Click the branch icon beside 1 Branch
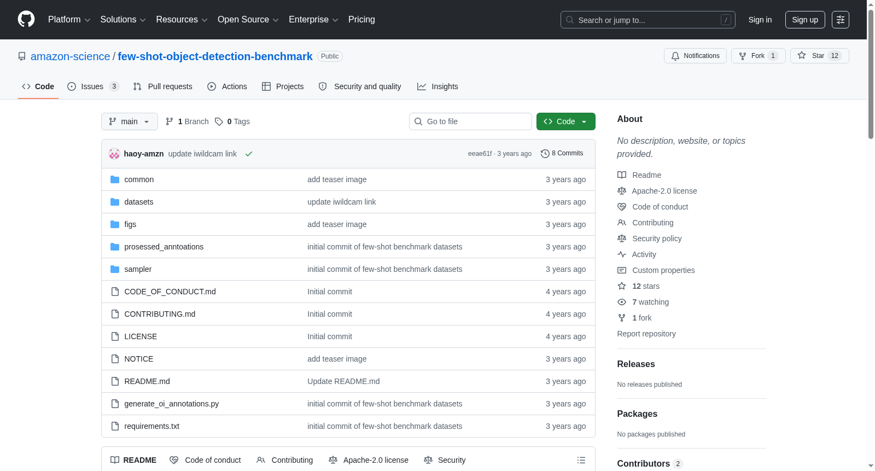 coord(170,121)
